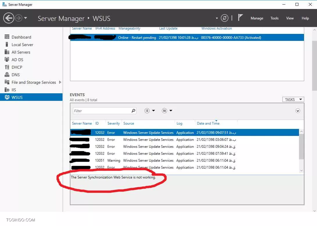
Task: Click the events Filter input field
Action: click(102, 111)
